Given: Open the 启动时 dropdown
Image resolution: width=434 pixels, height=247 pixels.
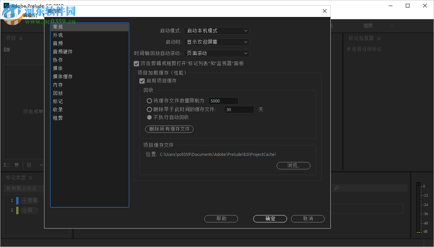Looking at the screenshot, I should (x=217, y=42).
